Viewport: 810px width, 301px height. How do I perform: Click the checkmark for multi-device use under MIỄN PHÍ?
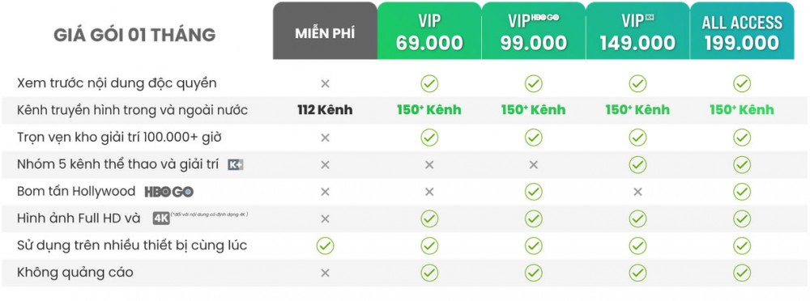pos(325,246)
